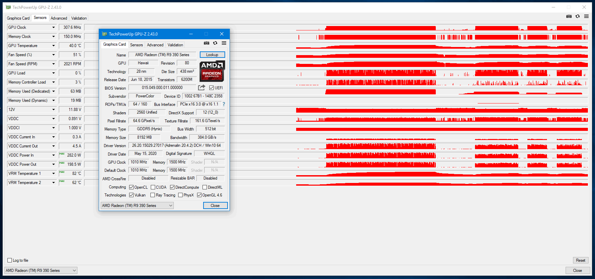Toggle the DirectML checkbox
This screenshot has width=595, height=279.
pyautogui.click(x=205, y=187)
